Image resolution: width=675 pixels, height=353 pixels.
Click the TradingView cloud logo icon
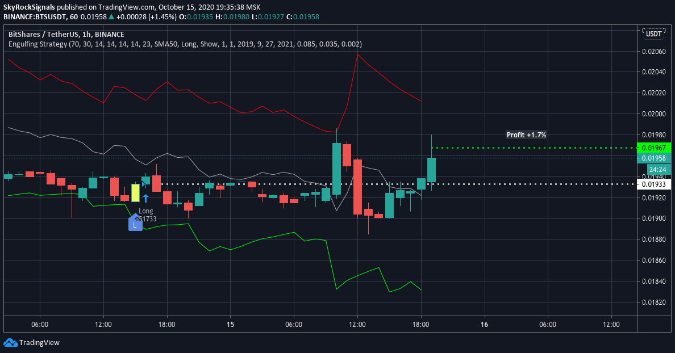coord(10,343)
